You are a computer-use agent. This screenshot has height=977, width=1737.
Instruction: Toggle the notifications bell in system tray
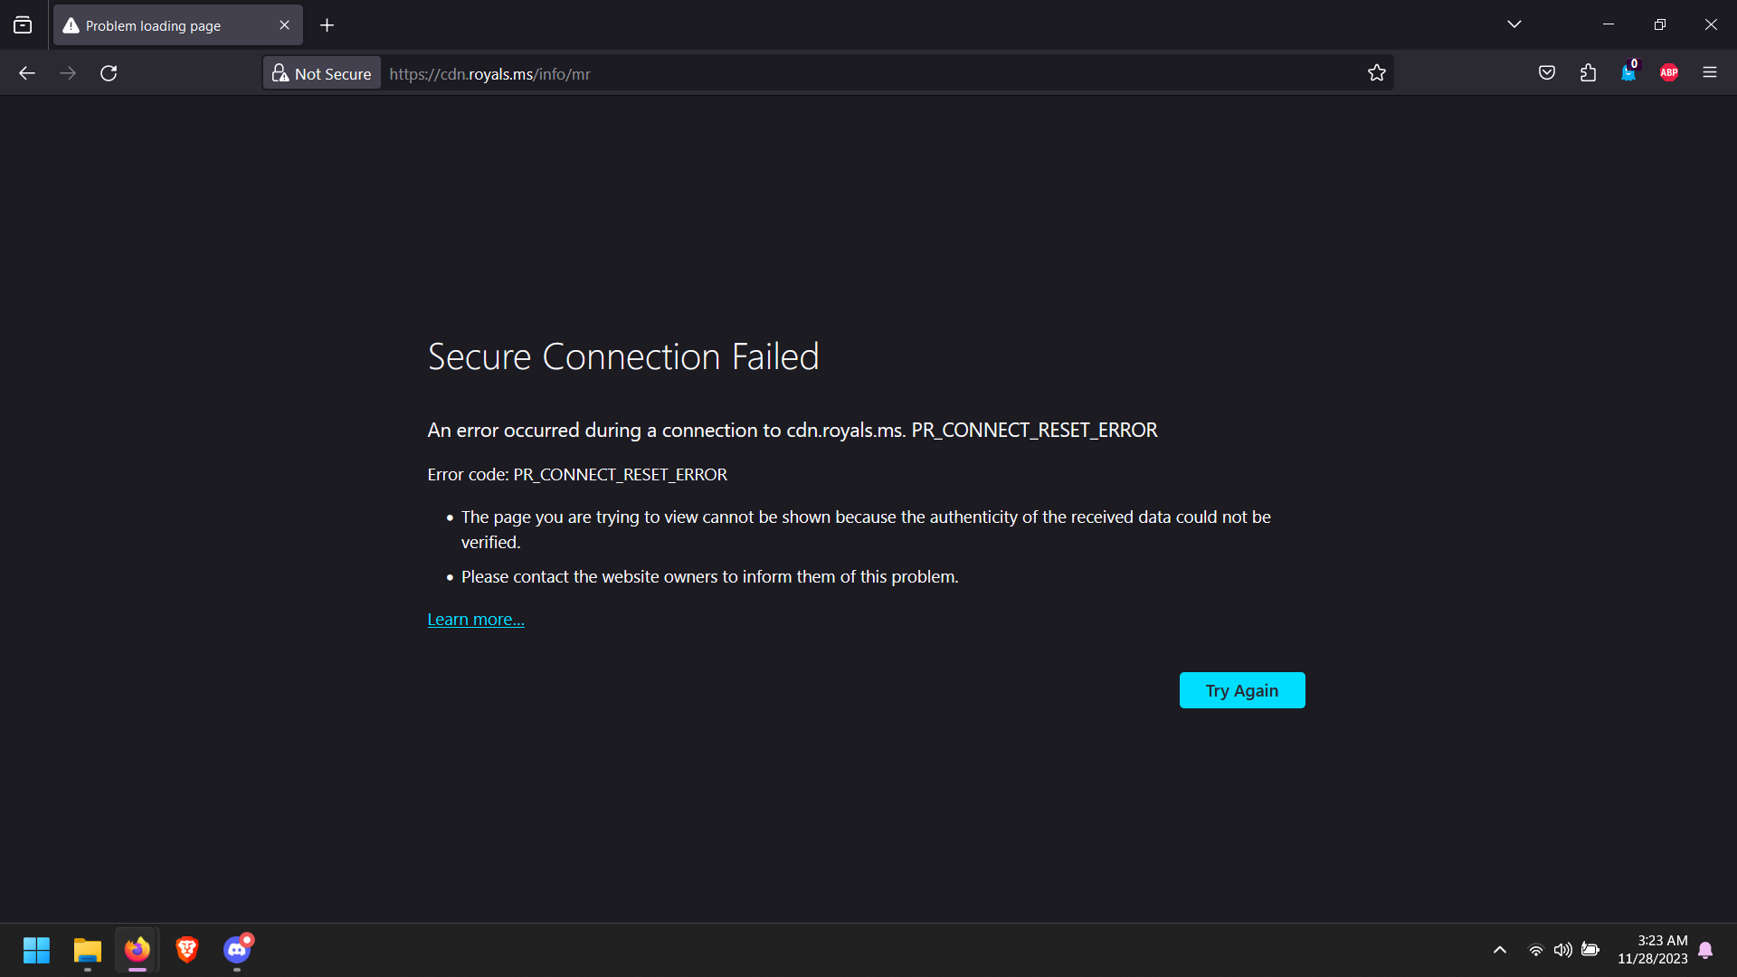click(1705, 950)
